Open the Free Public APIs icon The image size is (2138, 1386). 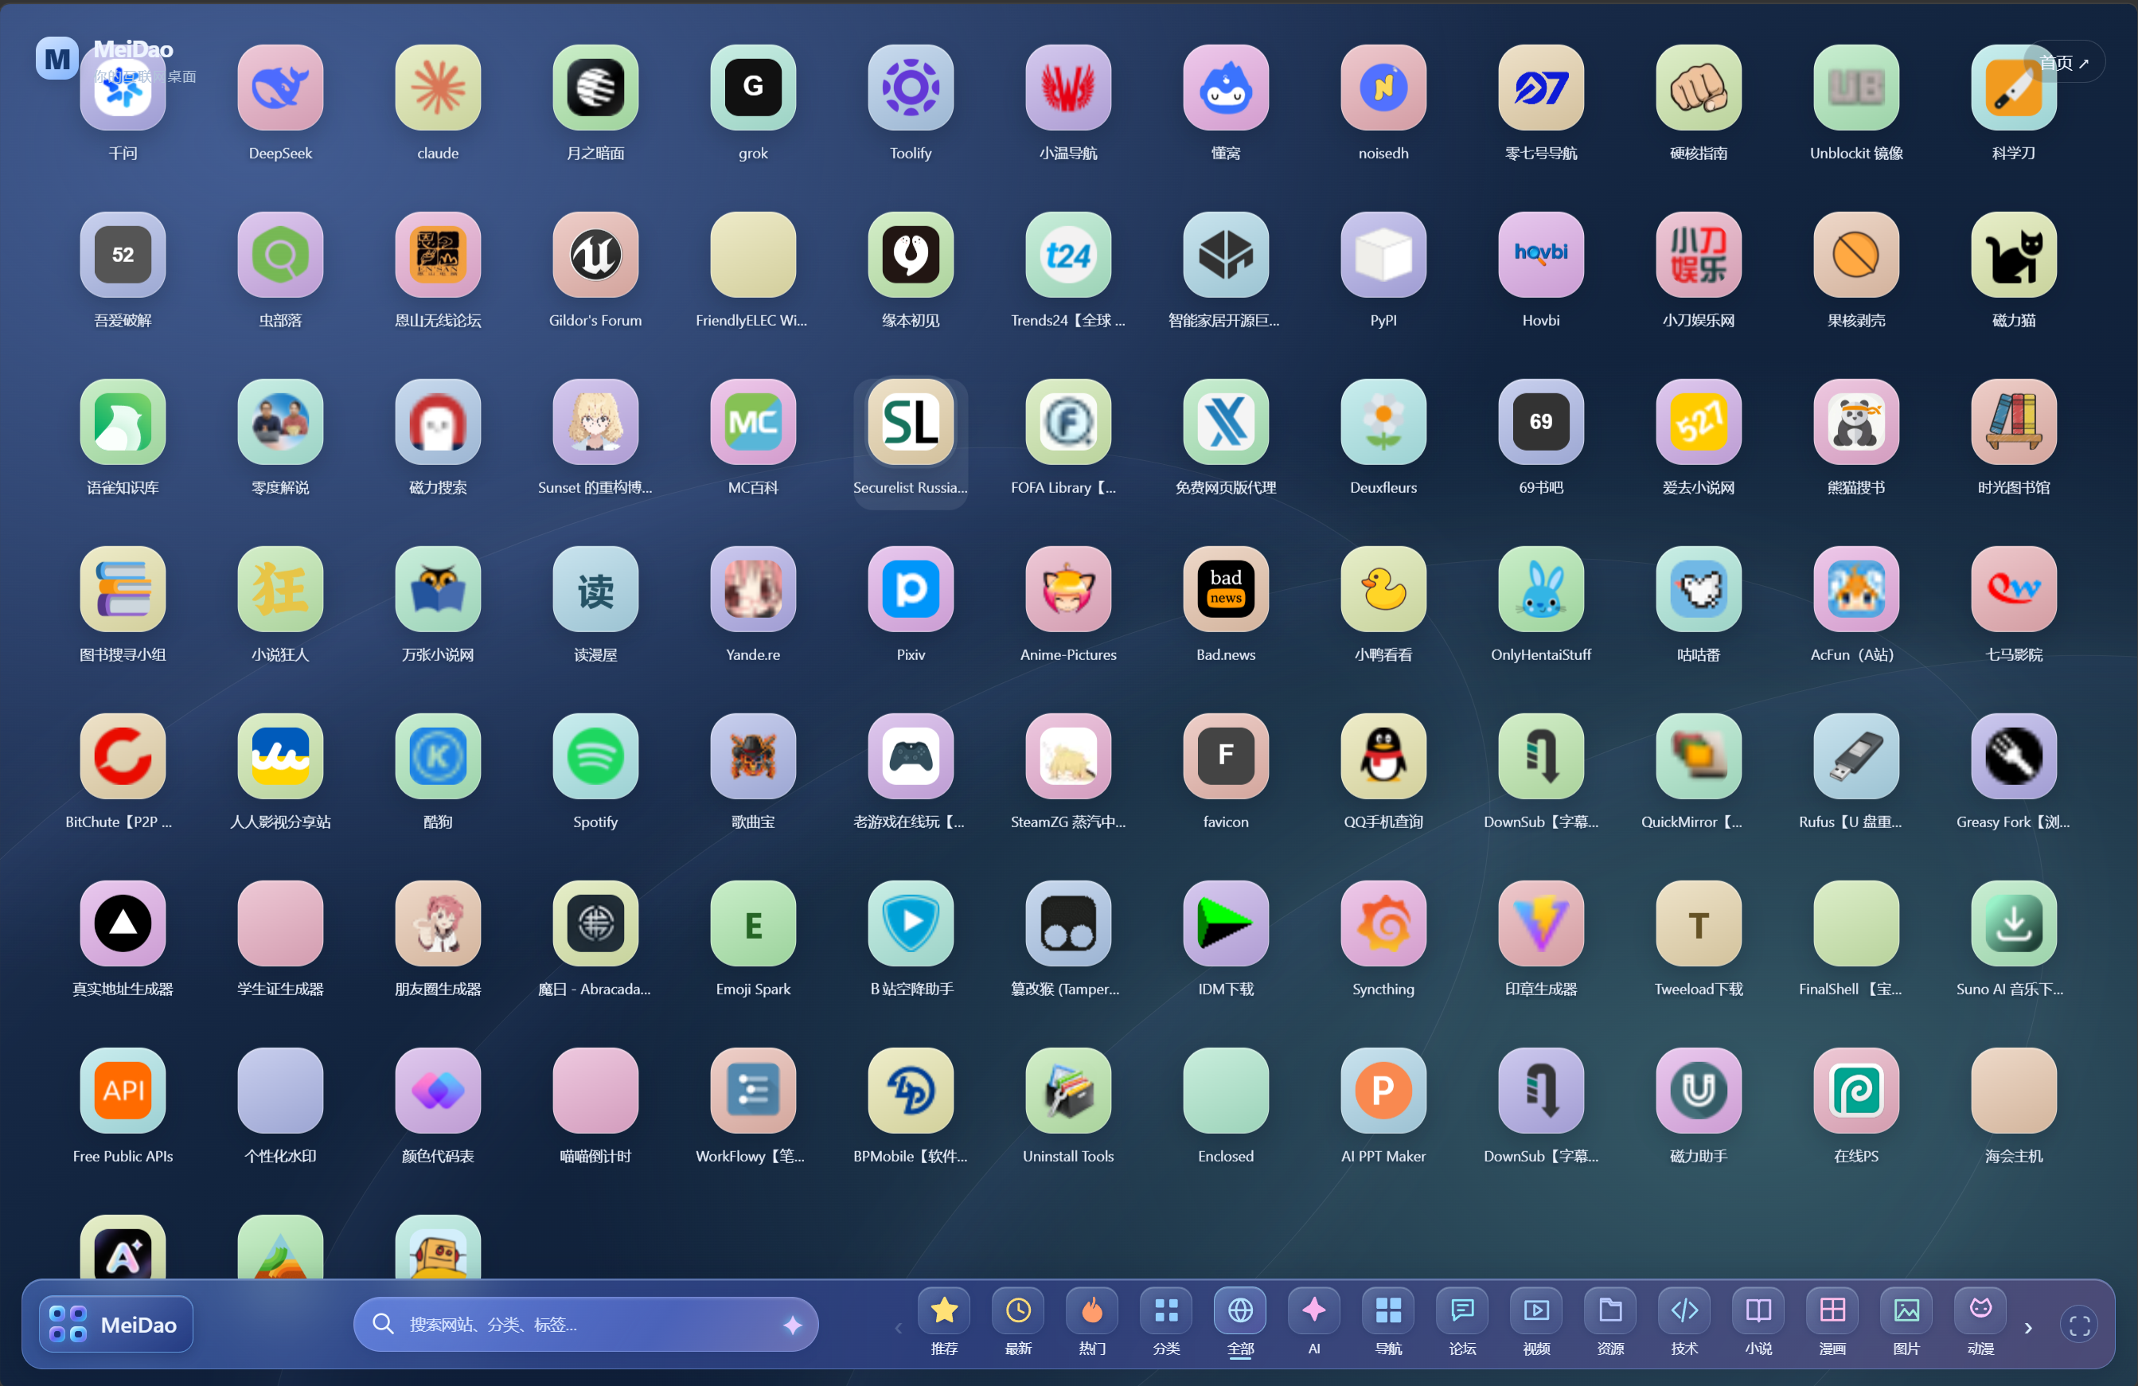(x=122, y=1091)
